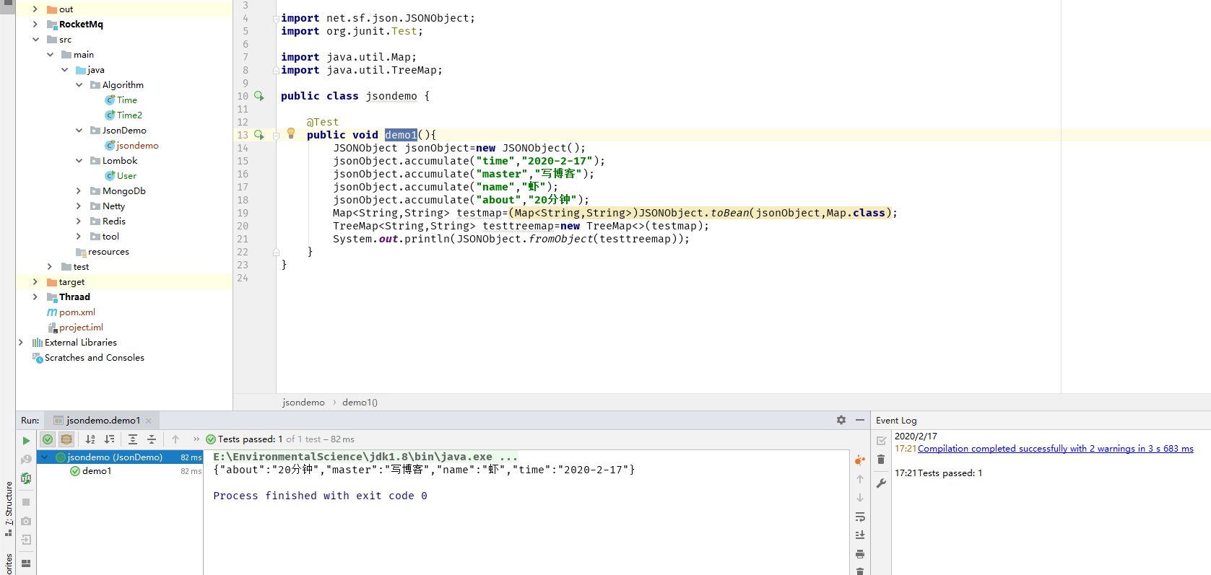
Task: Click the selected demo1 method name
Action: point(401,135)
